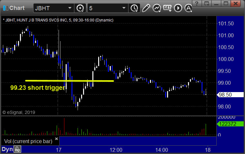Viewport: 245px width, 154px height.
Task: Click the 100.00 price axis label
Action: [226, 59]
